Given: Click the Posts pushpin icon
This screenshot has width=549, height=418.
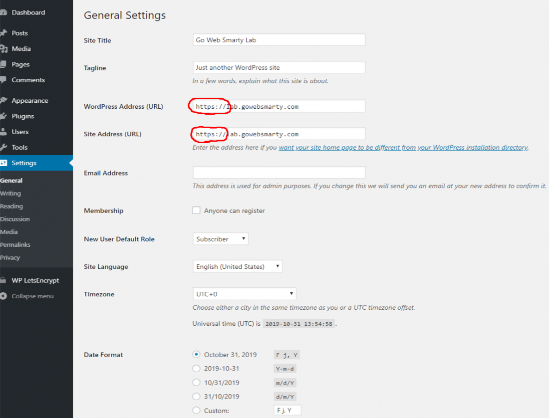Looking at the screenshot, I should click(x=3, y=33).
